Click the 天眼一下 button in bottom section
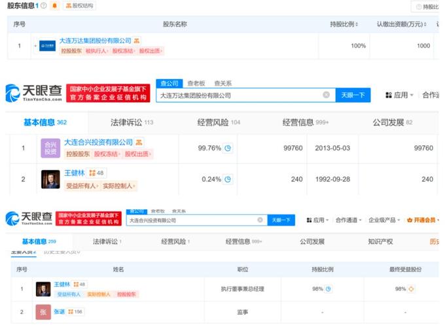Image resolution: width=447 pixels, height=327 pixels. (x=281, y=220)
